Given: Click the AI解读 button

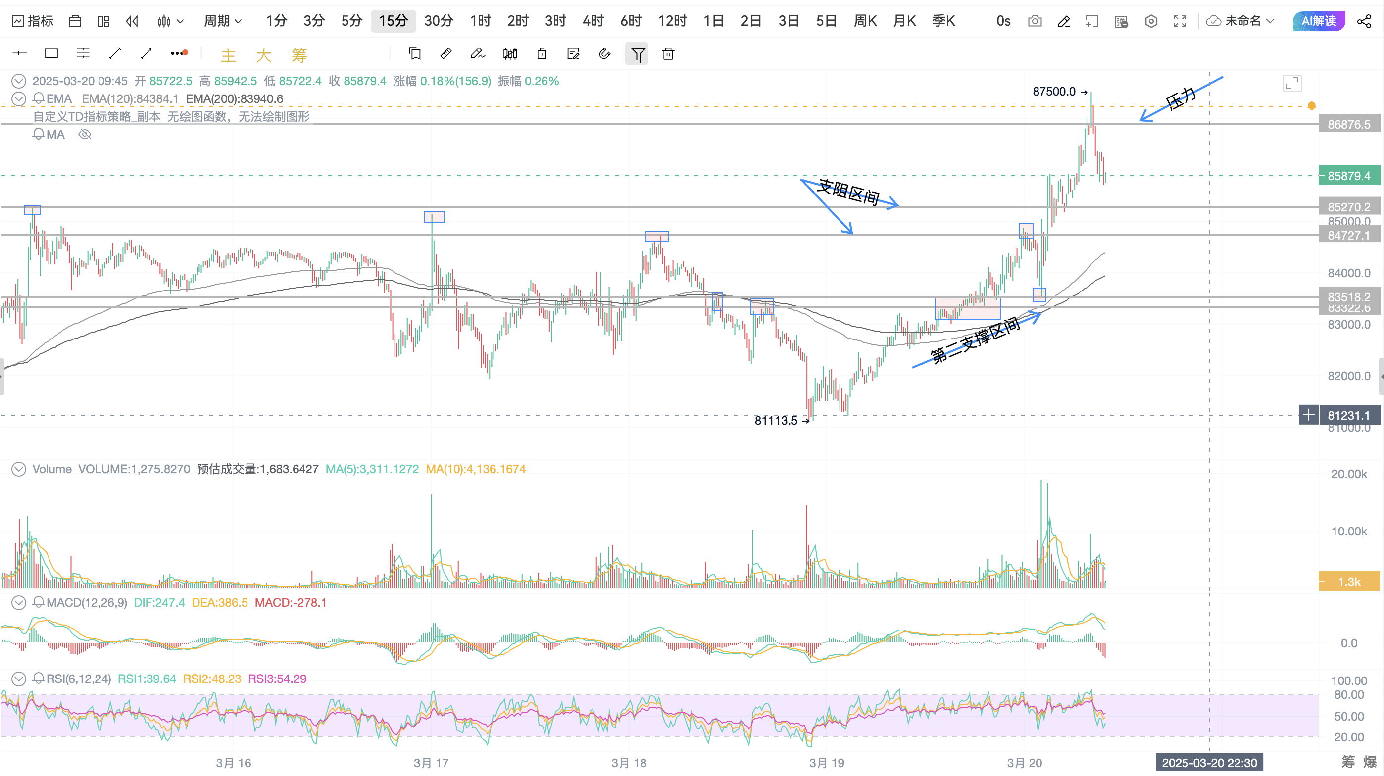Looking at the screenshot, I should coord(1319,21).
